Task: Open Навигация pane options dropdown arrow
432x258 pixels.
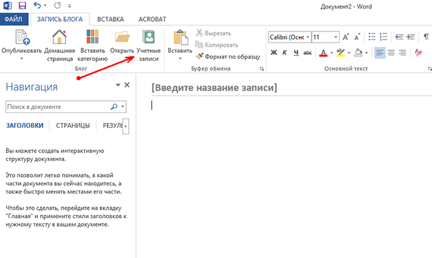Action: click(x=118, y=85)
